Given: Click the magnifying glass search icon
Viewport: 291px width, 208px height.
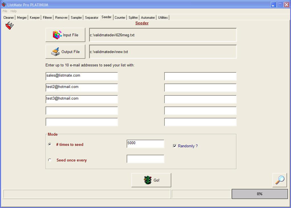Looking at the screenshot, I should 280,180.
